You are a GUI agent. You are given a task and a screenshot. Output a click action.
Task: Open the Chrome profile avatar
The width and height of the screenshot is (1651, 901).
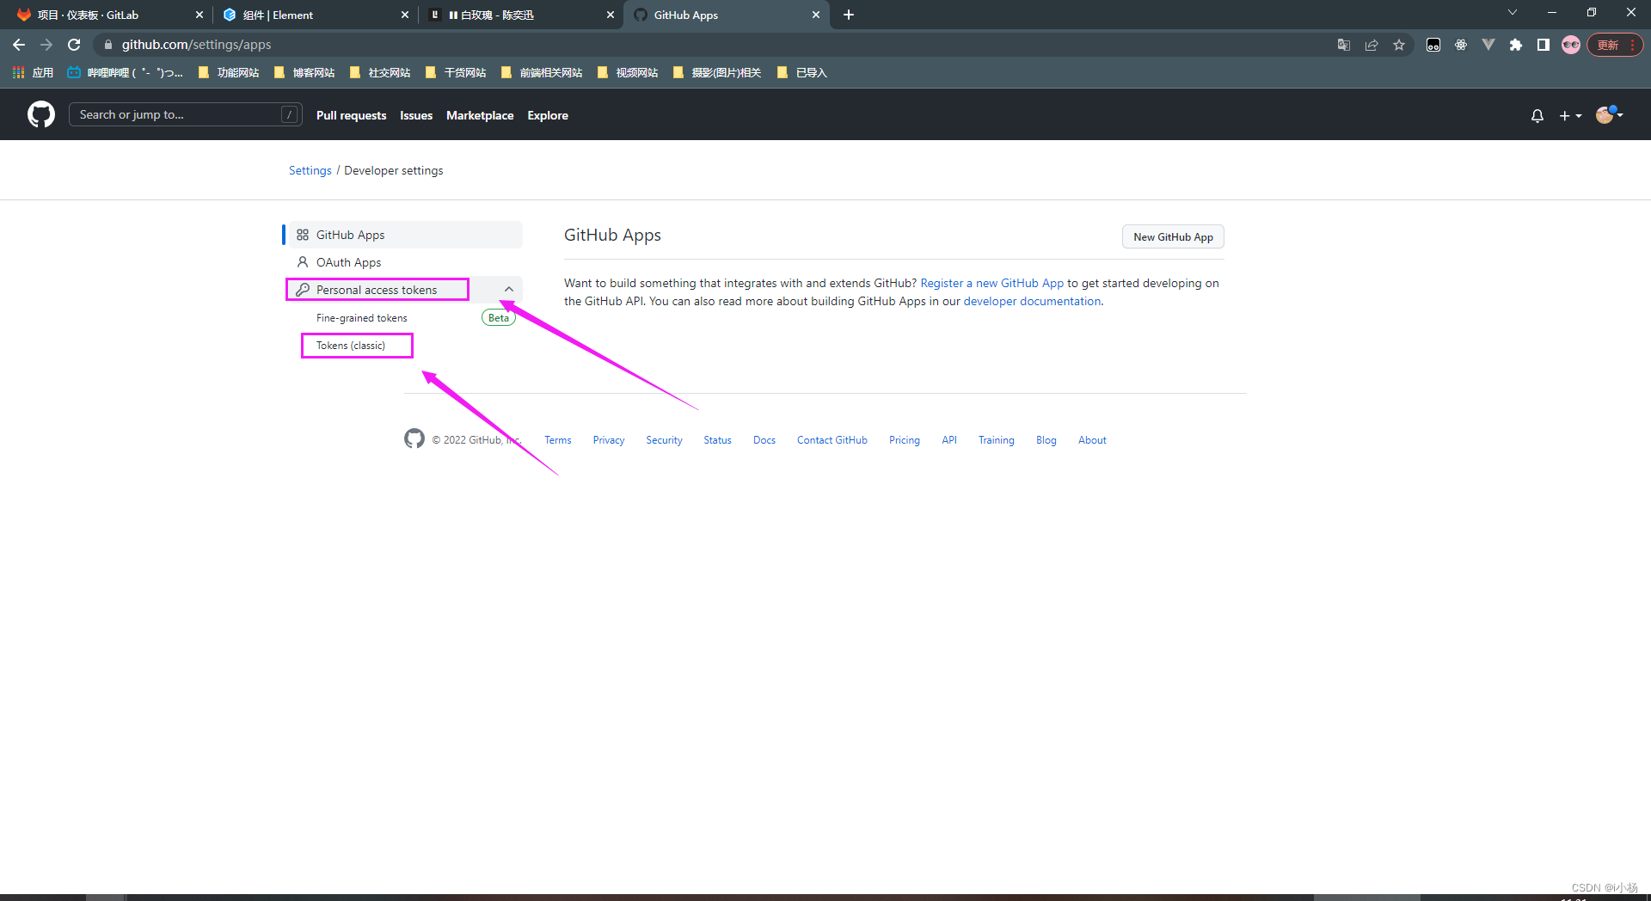pos(1571,45)
